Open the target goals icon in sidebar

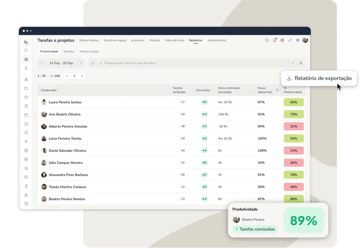[26, 159]
